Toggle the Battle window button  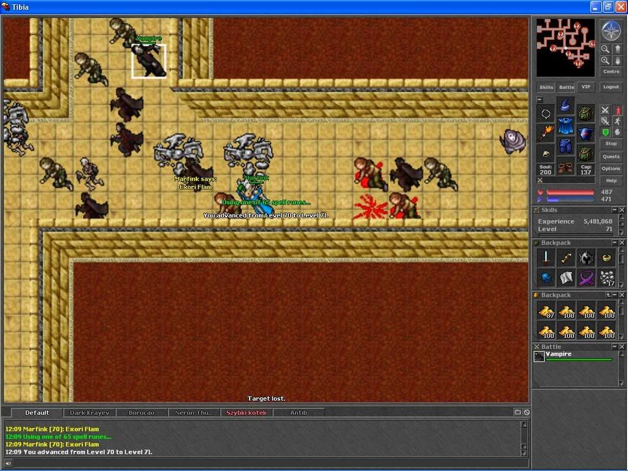pos(566,87)
